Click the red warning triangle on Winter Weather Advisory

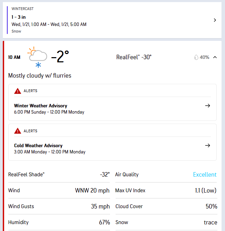pyautogui.click(x=18, y=91)
